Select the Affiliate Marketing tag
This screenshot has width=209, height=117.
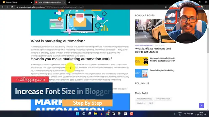[144, 99]
